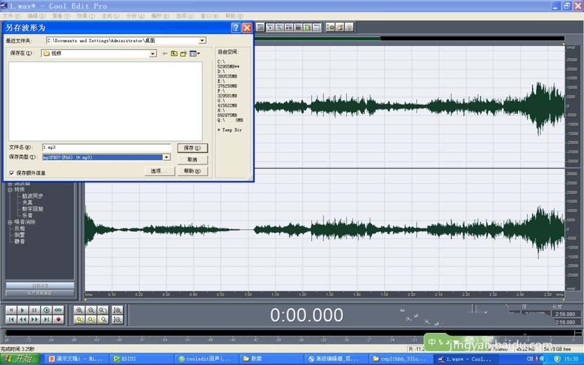Click the filename field containing 1.mp3
This screenshot has width=584, height=365.
pos(105,147)
